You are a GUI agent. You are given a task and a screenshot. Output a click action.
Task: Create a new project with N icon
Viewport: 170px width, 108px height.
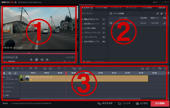[142, 68]
